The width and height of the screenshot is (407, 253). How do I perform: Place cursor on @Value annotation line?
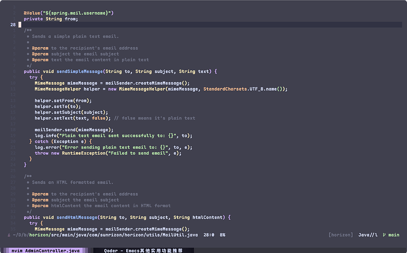(68, 13)
